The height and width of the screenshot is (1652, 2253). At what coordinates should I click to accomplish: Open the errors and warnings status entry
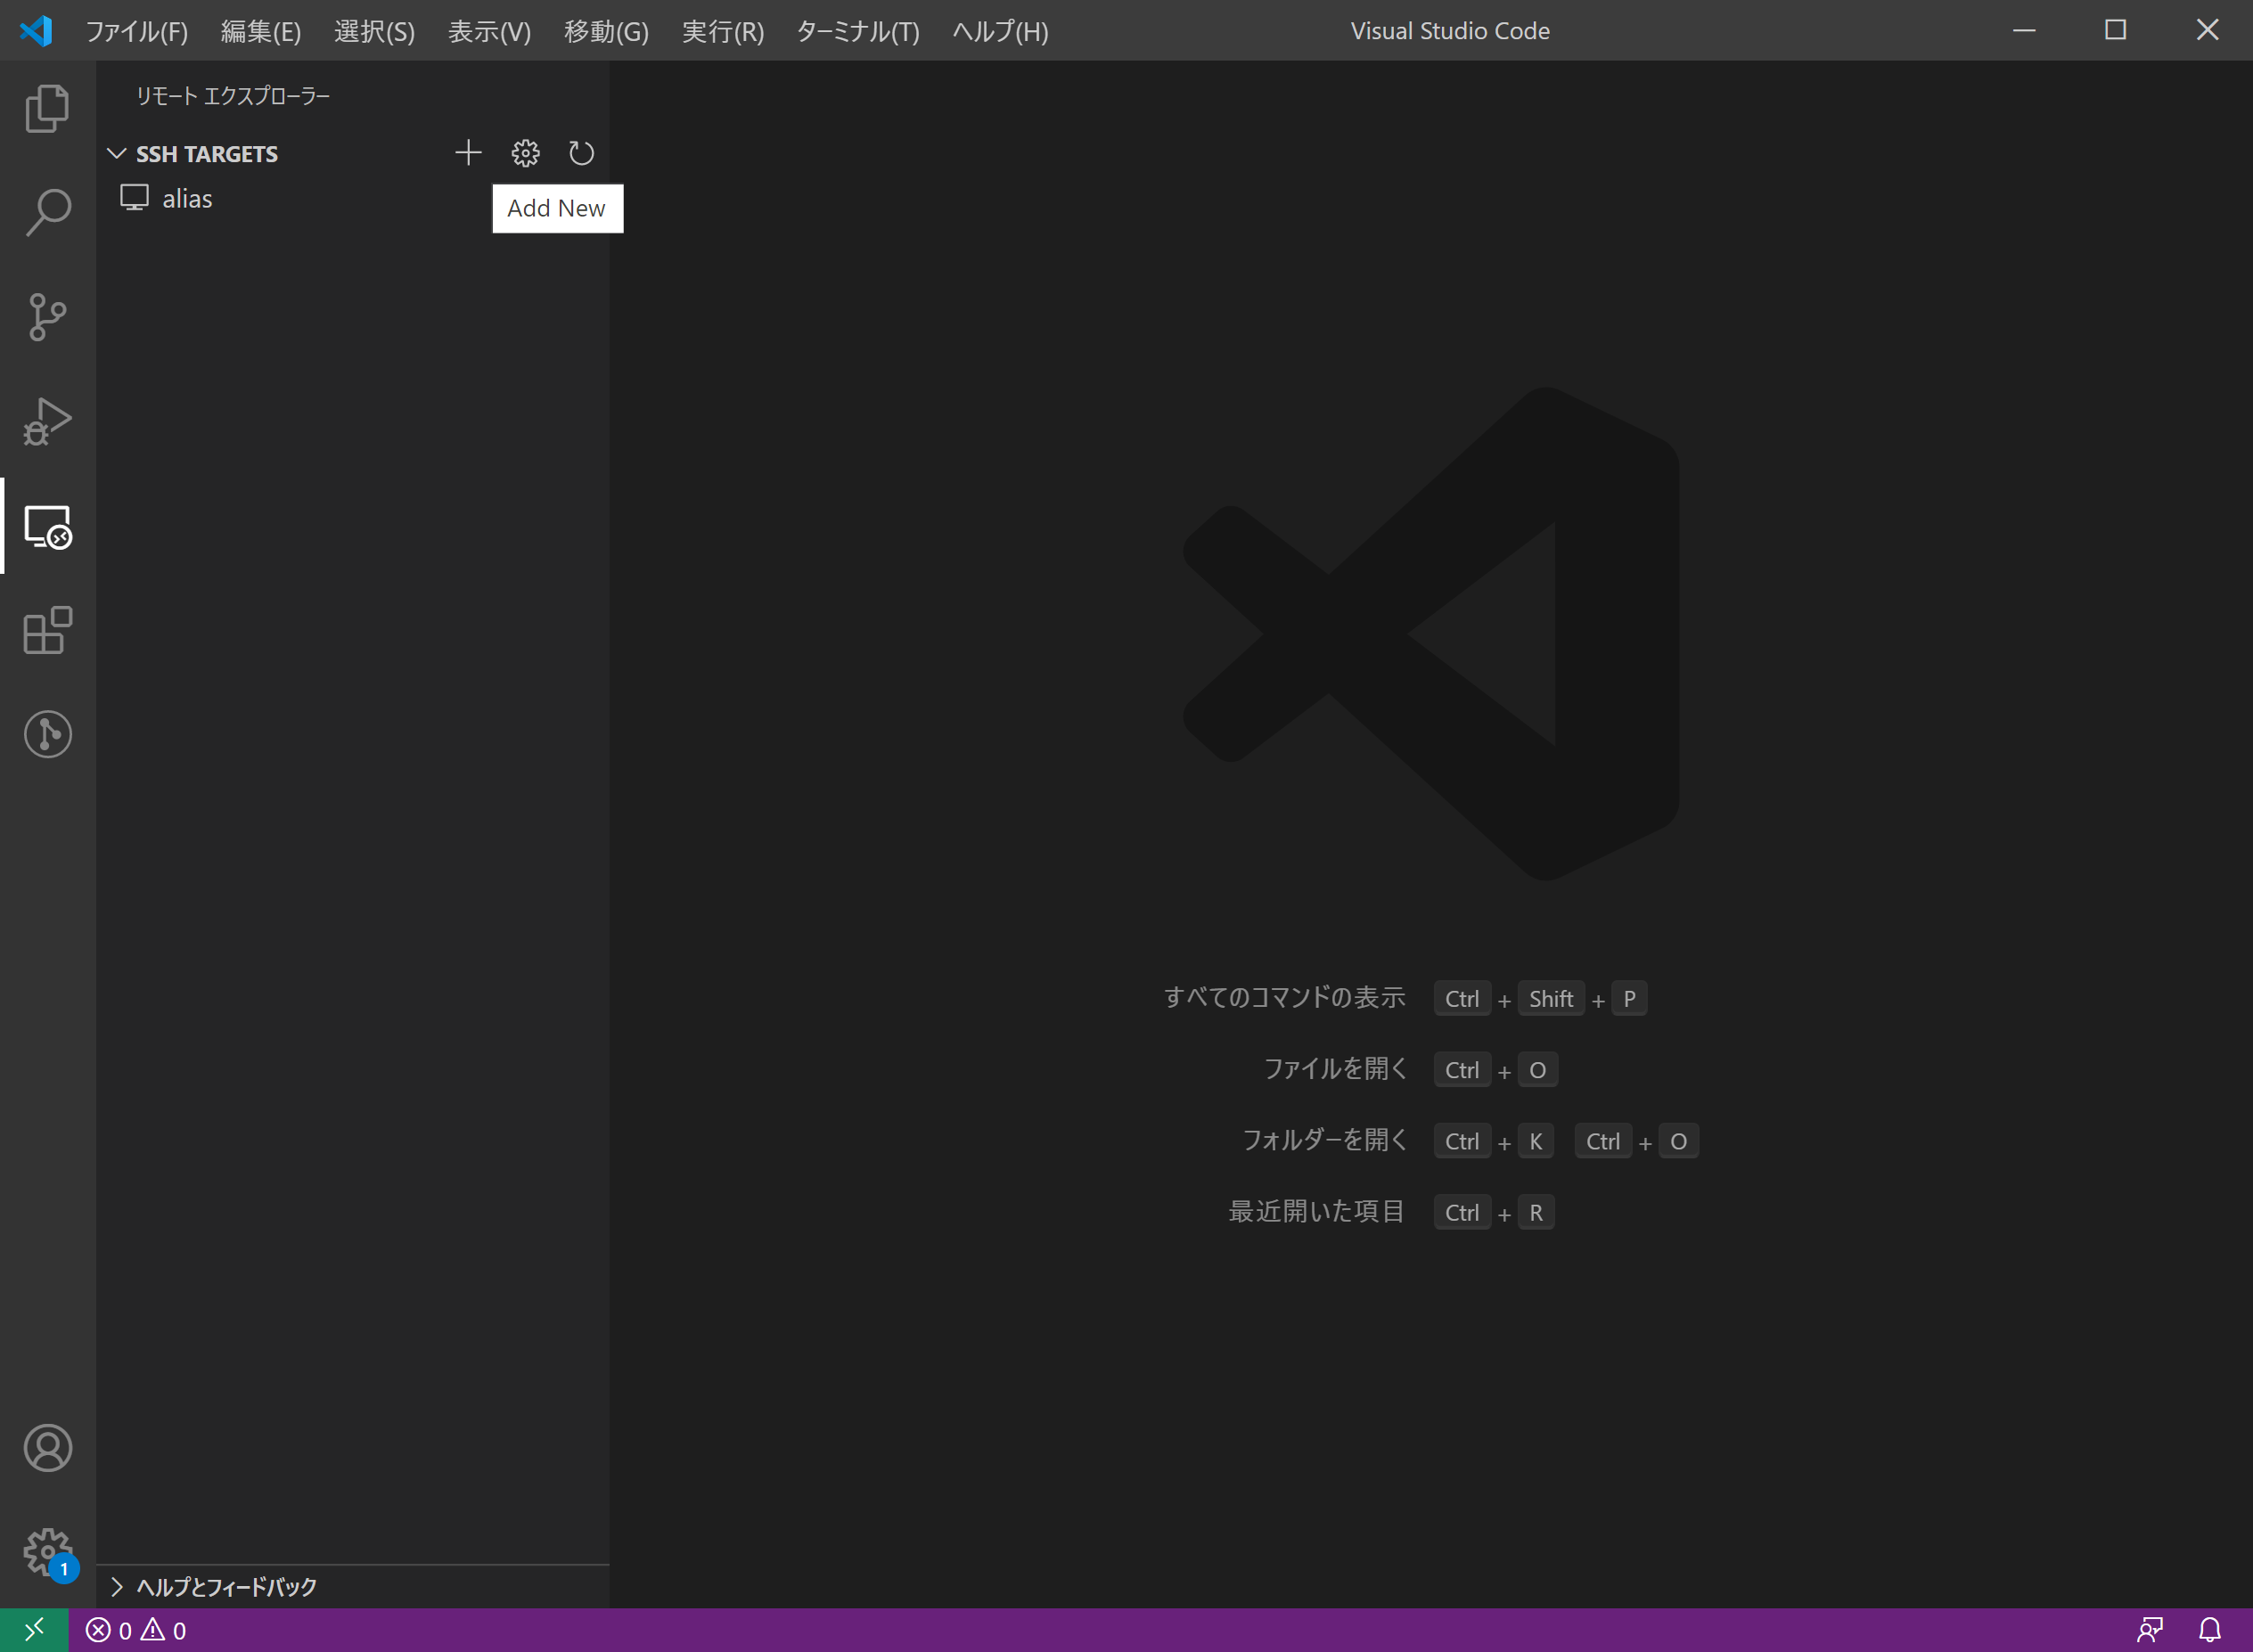tap(136, 1631)
